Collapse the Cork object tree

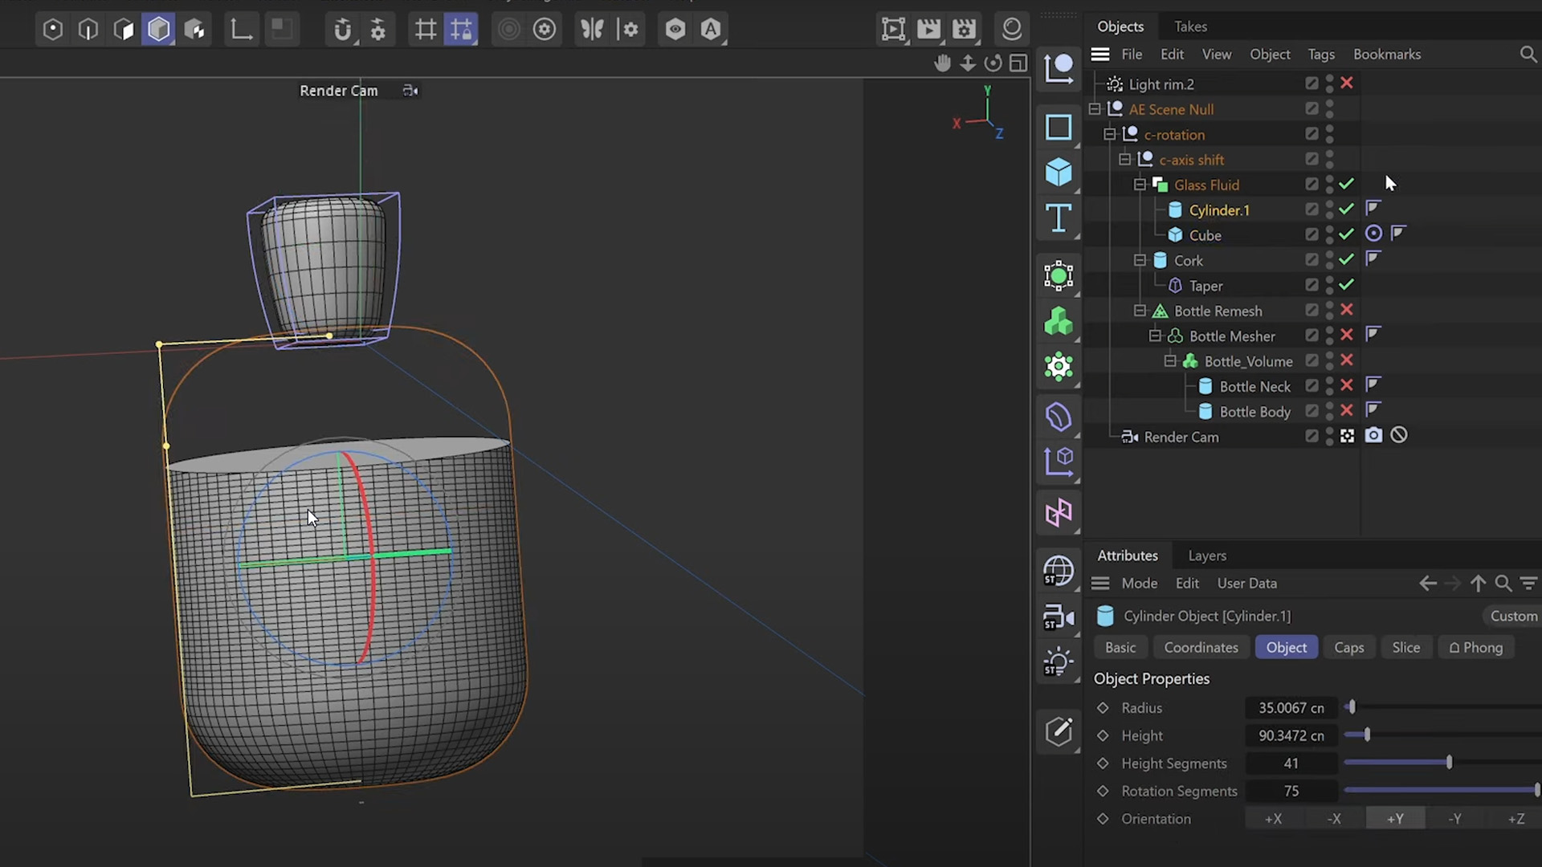(x=1140, y=260)
